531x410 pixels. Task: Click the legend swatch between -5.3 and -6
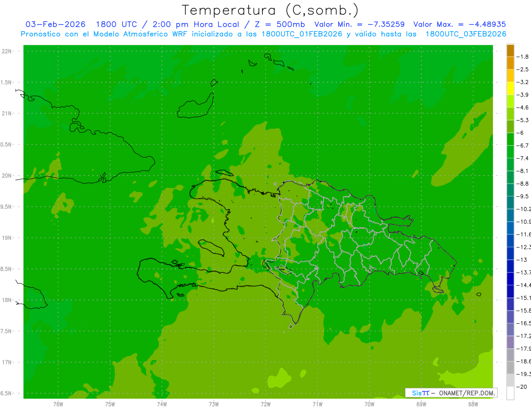pos(510,126)
